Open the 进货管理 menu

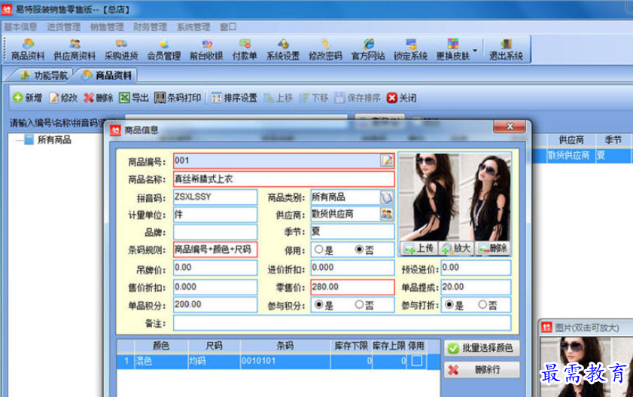tap(64, 27)
